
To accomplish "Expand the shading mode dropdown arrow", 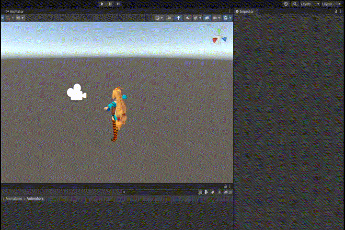I will (x=162, y=18).
